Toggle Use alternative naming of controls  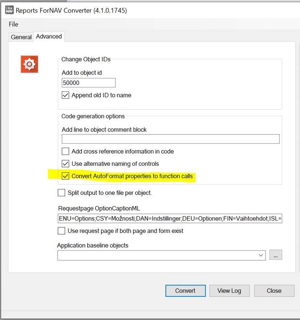pyautogui.click(x=65, y=164)
